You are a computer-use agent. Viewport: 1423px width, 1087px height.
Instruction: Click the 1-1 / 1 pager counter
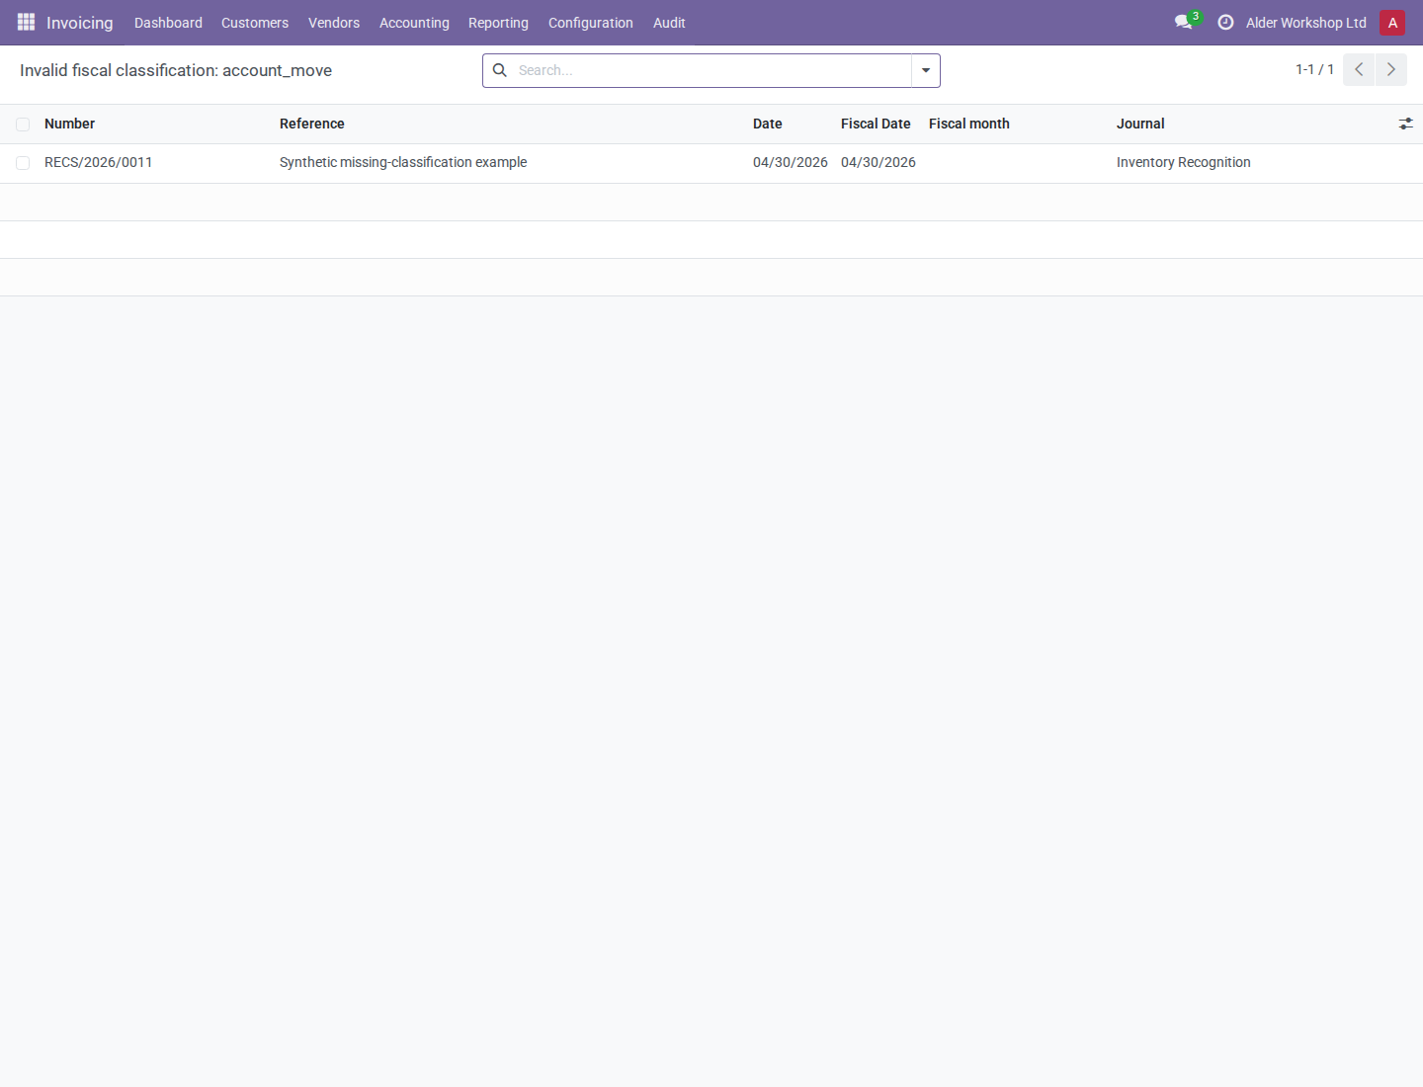pyautogui.click(x=1314, y=69)
